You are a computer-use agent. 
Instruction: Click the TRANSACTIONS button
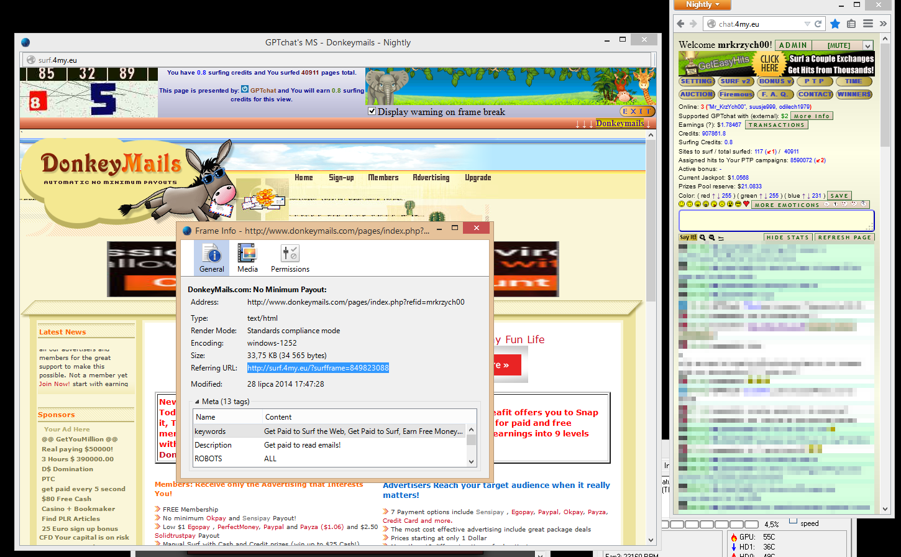pos(776,125)
